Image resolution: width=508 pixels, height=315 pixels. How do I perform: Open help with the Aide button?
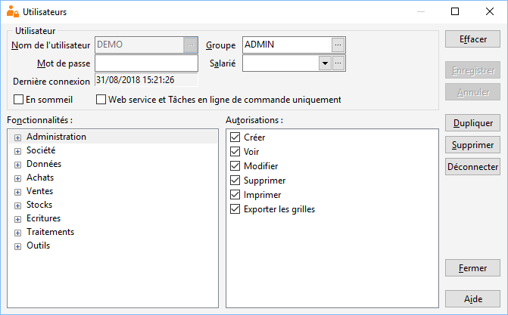pyautogui.click(x=472, y=299)
